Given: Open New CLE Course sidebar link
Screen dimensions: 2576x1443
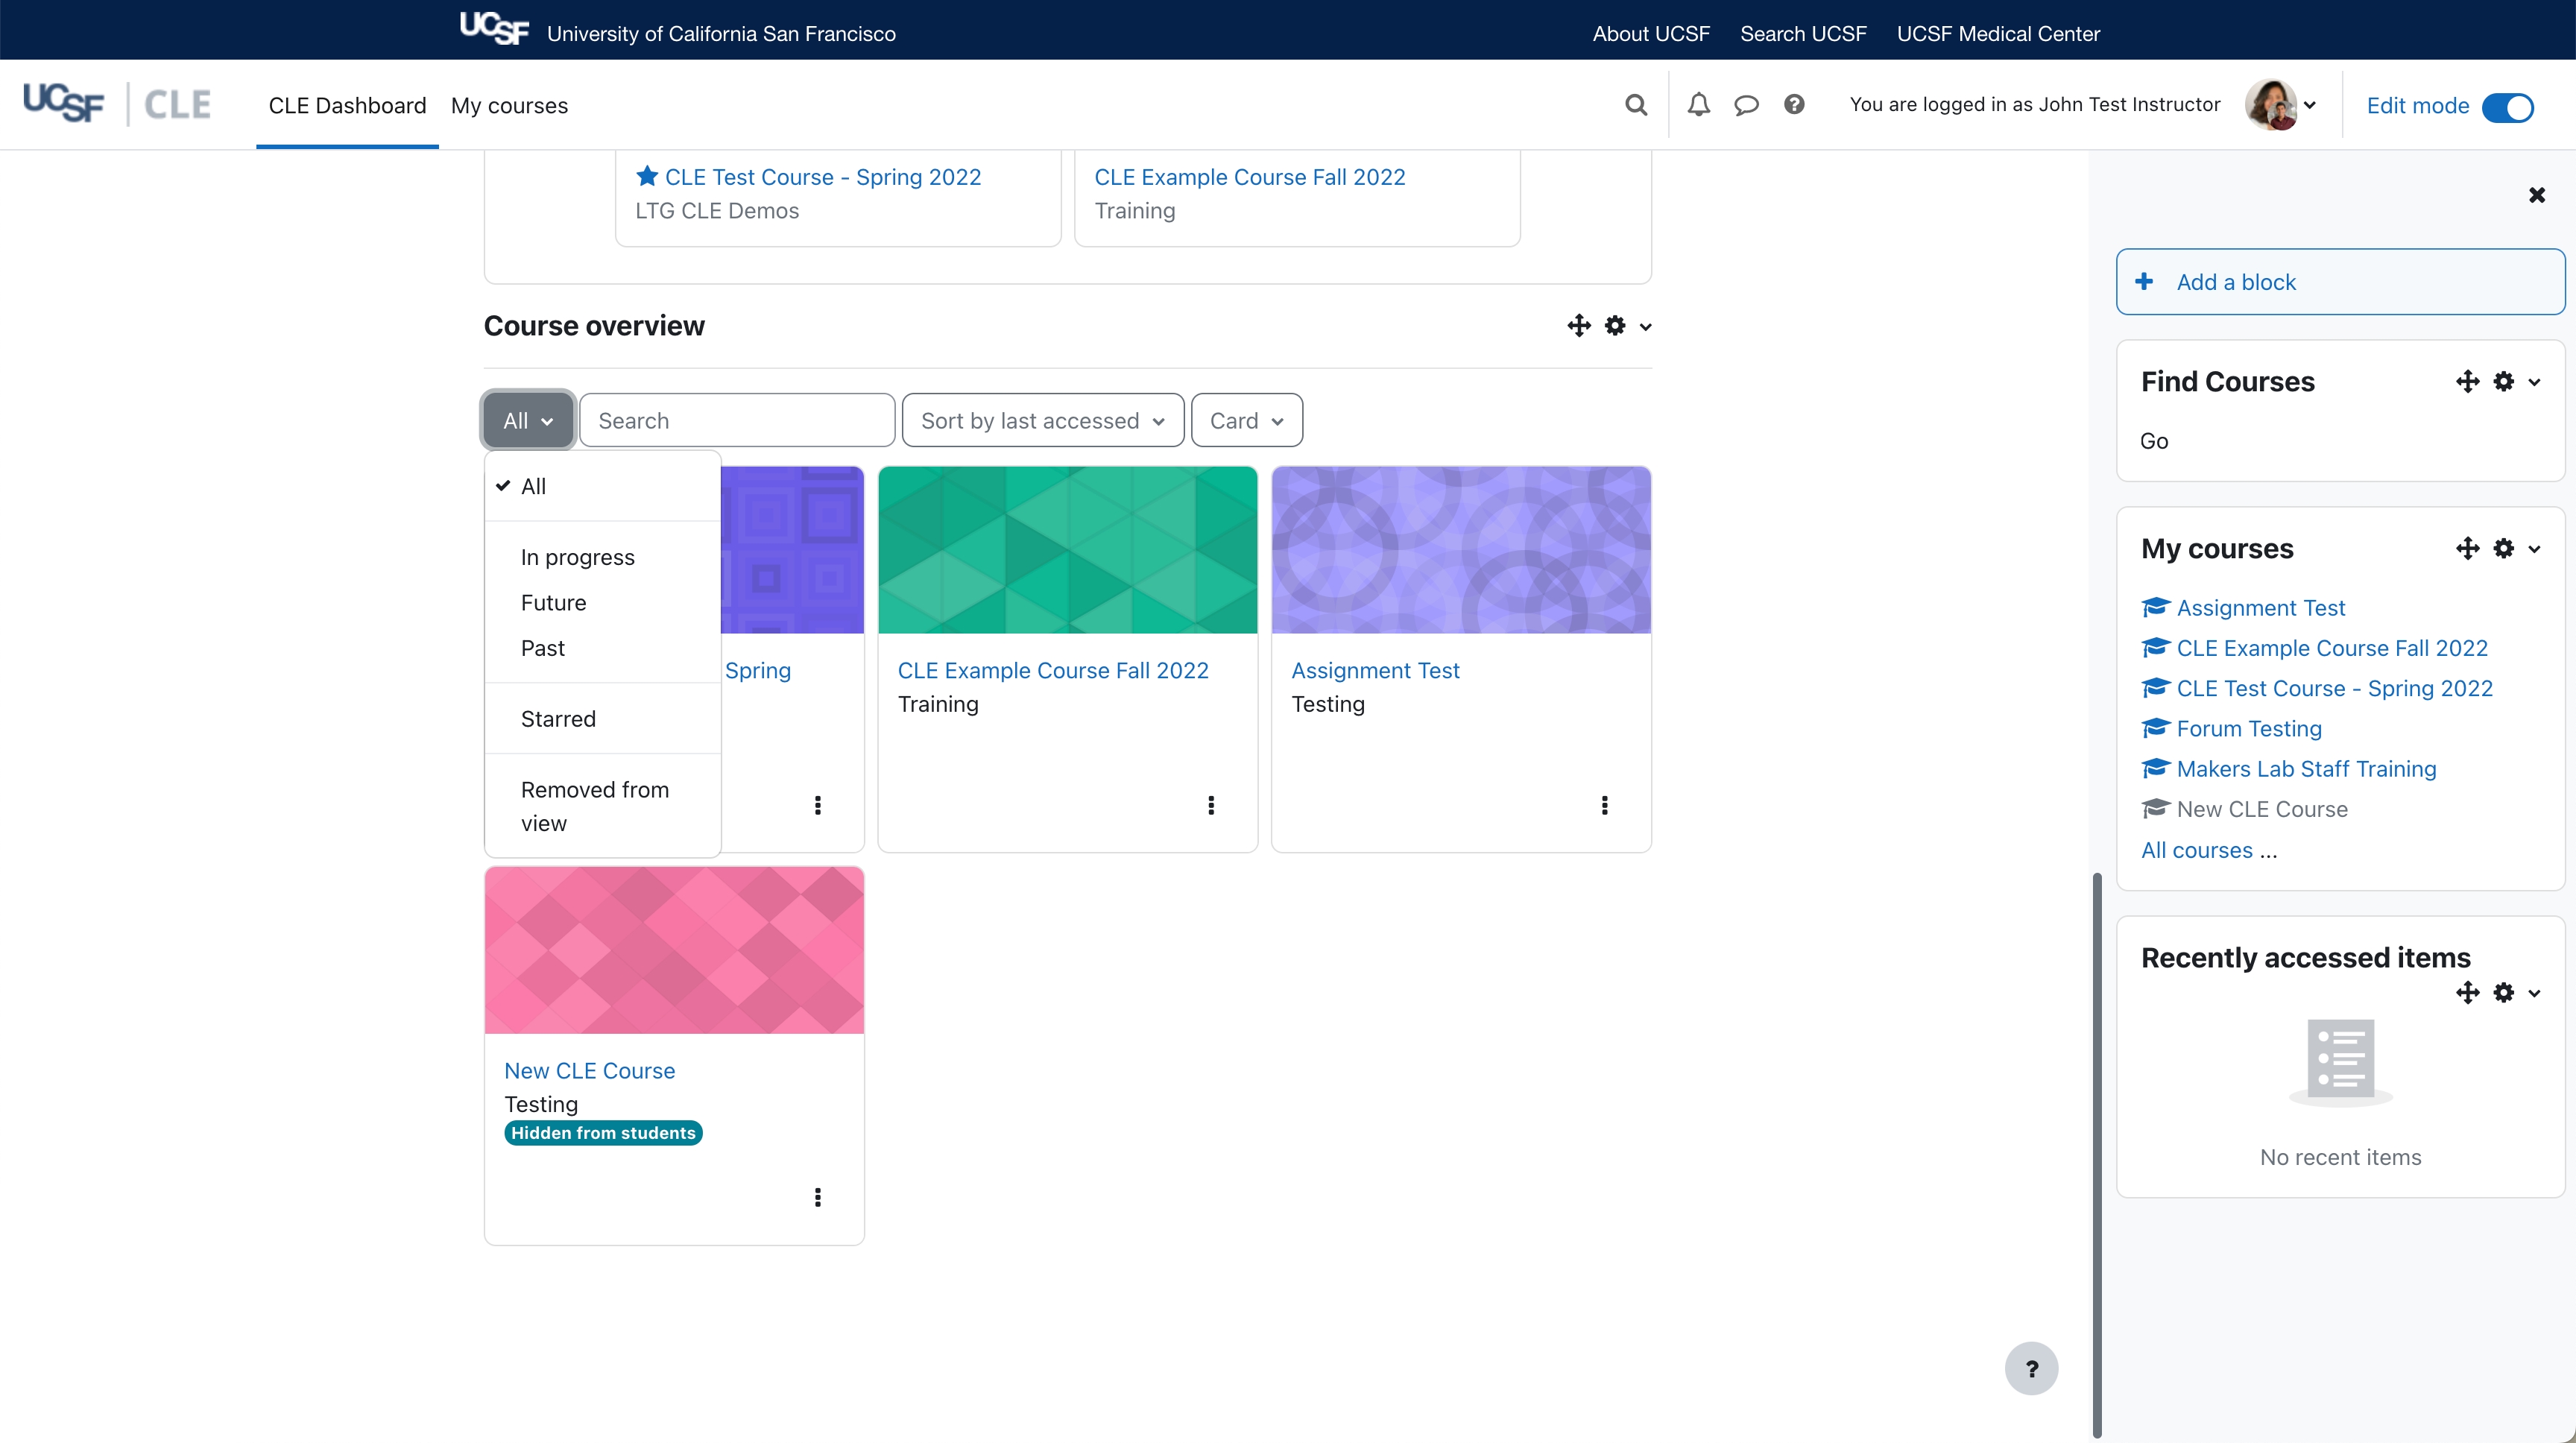Looking at the screenshot, I should tap(2262, 809).
